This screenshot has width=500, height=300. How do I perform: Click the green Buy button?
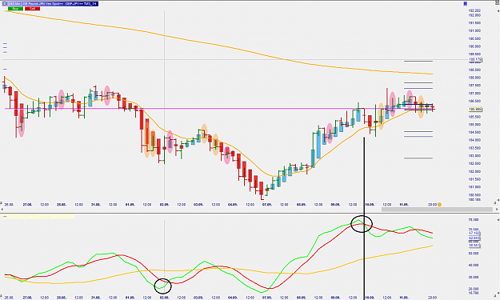click(x=15, y=9)
